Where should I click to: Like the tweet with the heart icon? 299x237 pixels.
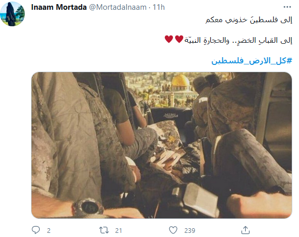point(173,230)
